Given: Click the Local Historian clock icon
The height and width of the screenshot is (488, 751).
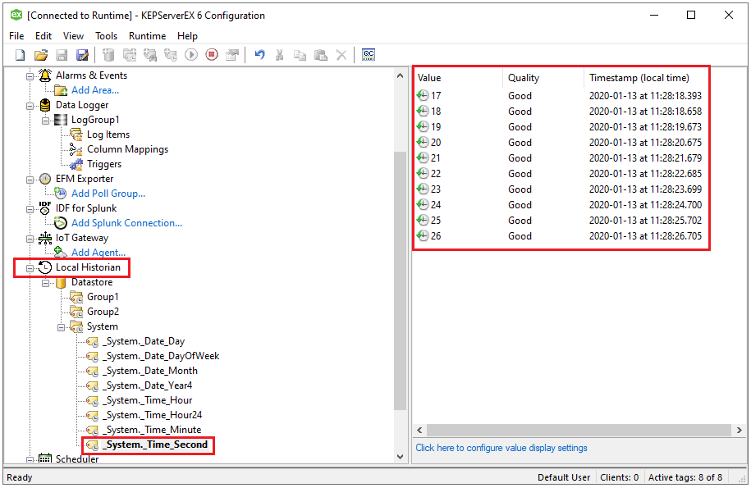Looking at the screenshot, I should pyautogui.click(x=45, y=267).
